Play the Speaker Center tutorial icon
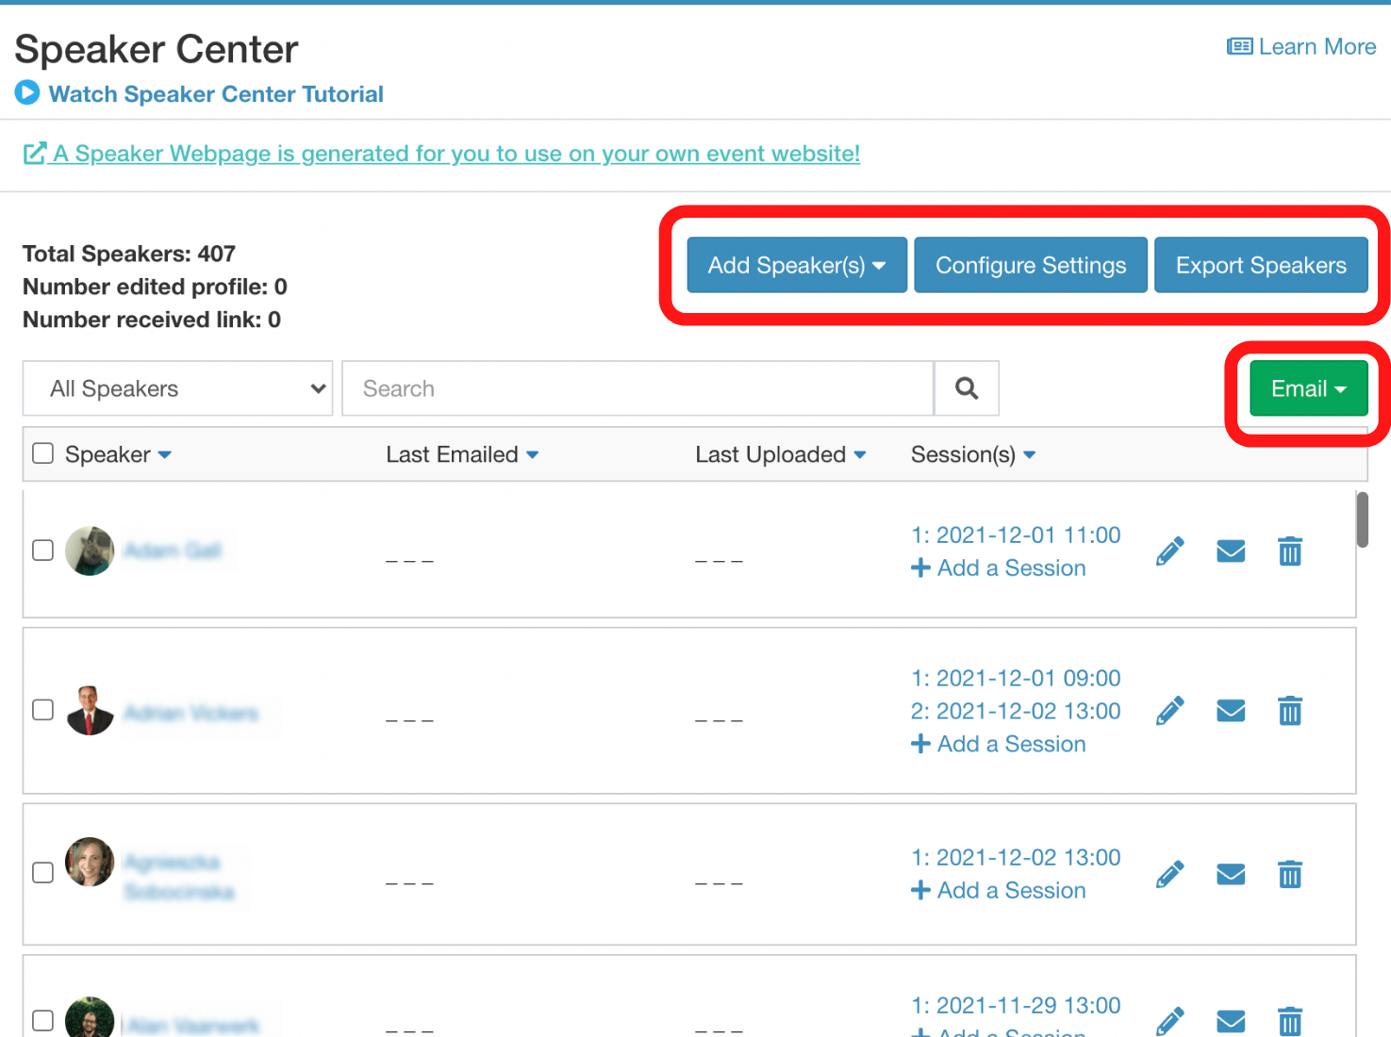 pos(27,93)
